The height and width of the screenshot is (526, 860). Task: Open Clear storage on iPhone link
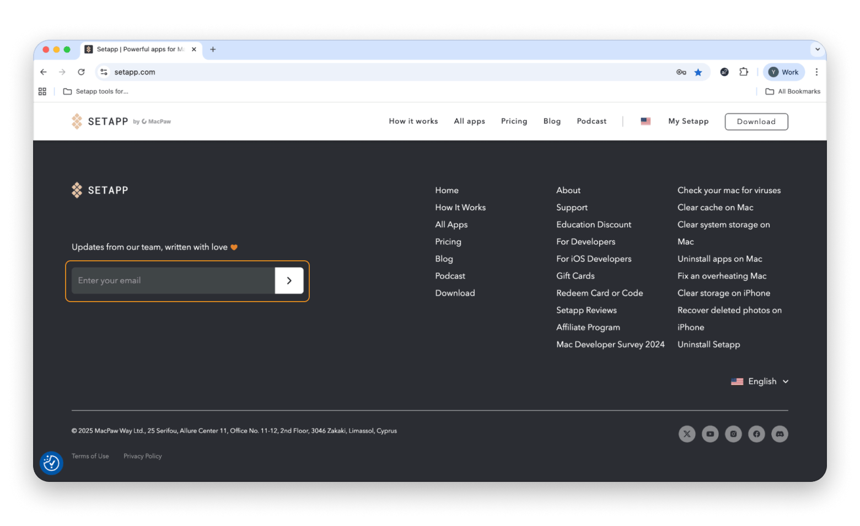tap(724, 293)
